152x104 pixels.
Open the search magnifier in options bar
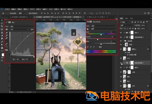point(145,13)
